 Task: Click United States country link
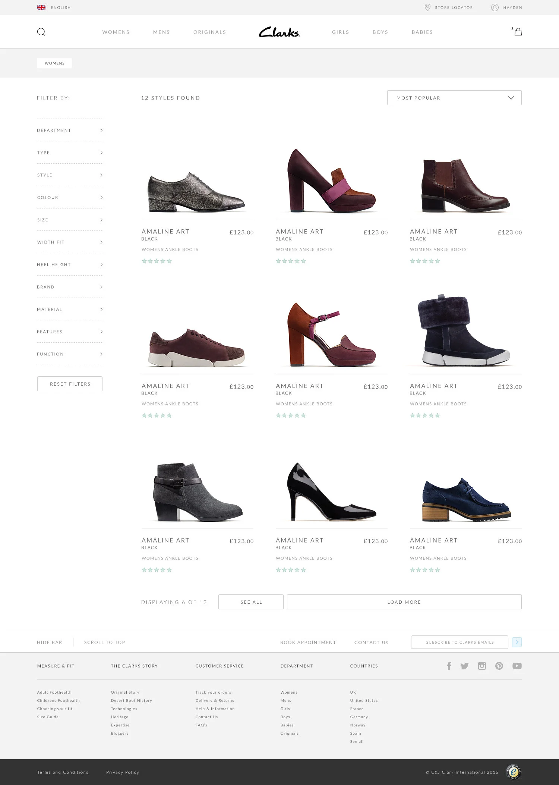tap(364, 700)
